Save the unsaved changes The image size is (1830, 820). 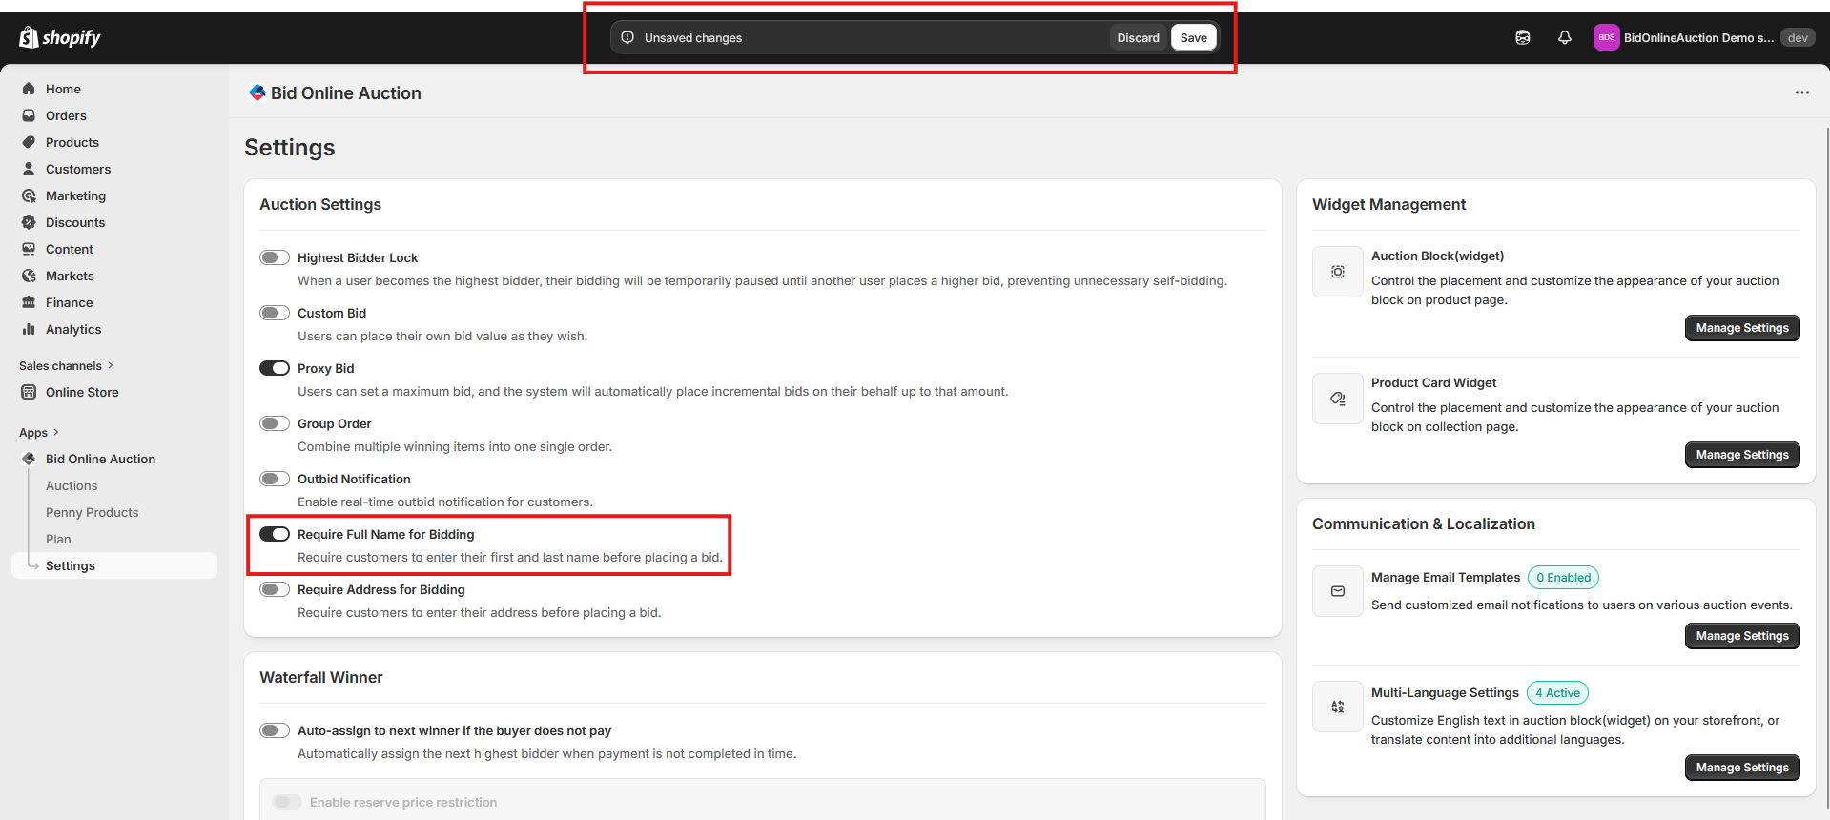[1193, 37]
